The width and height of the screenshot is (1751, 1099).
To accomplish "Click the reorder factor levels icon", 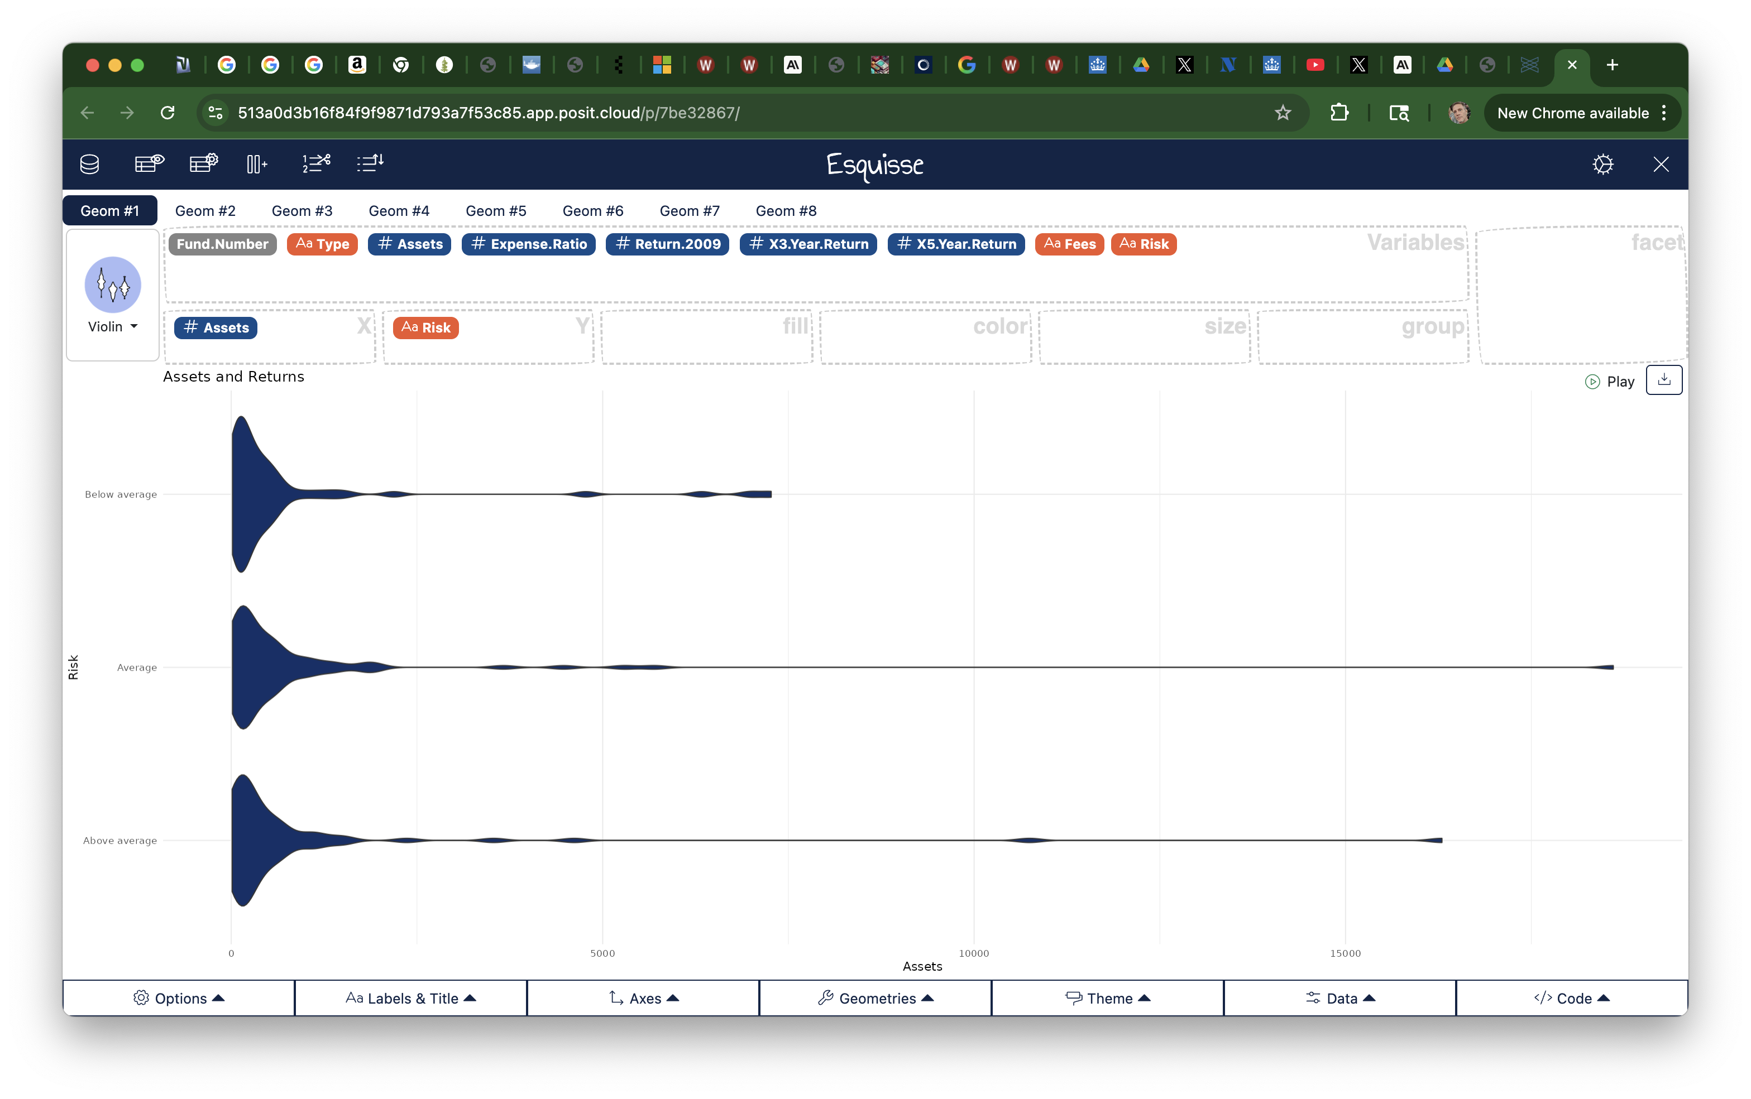I will click(370, 163).
